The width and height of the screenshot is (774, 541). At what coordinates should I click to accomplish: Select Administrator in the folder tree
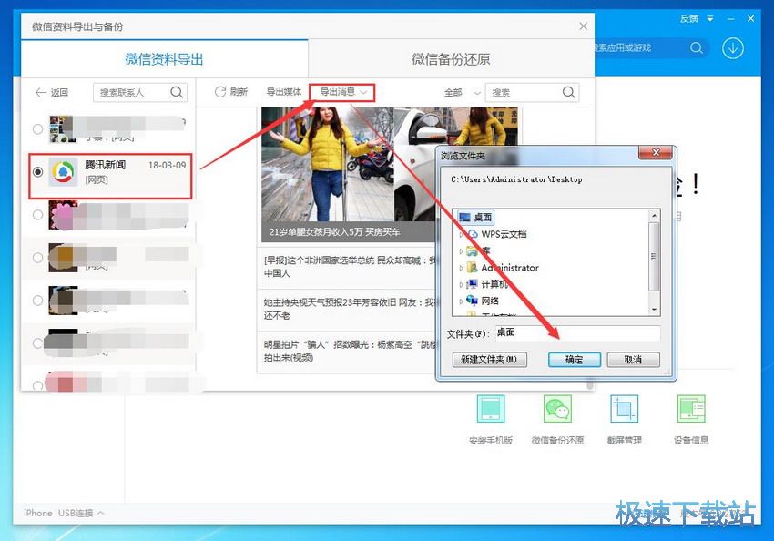click(x=510, y=268)
